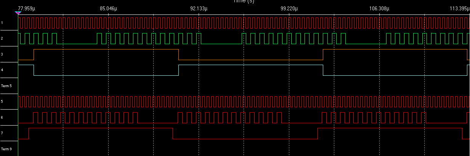The width and height of the screenshot is (470, 156).
Task: Click the time cursor marker at 77.959µ
Action: (x=18, y=13)
